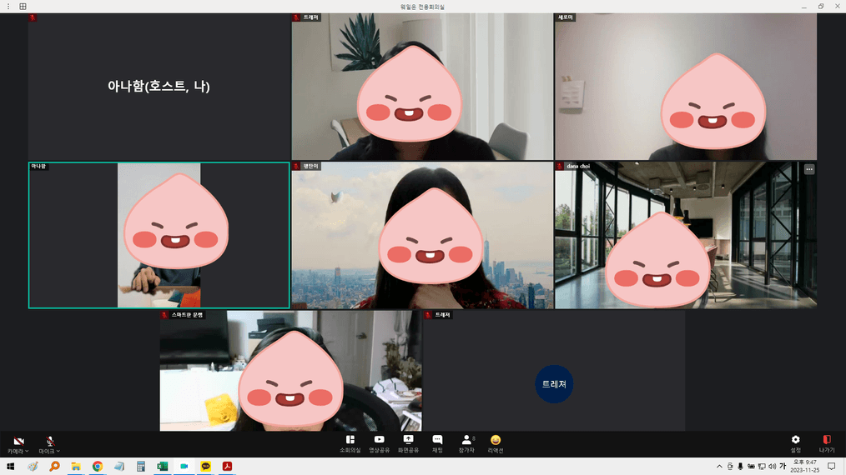Screen dimensions: 846x475
Task: Open Paint app in taskbar
Action: click(33, 467)
